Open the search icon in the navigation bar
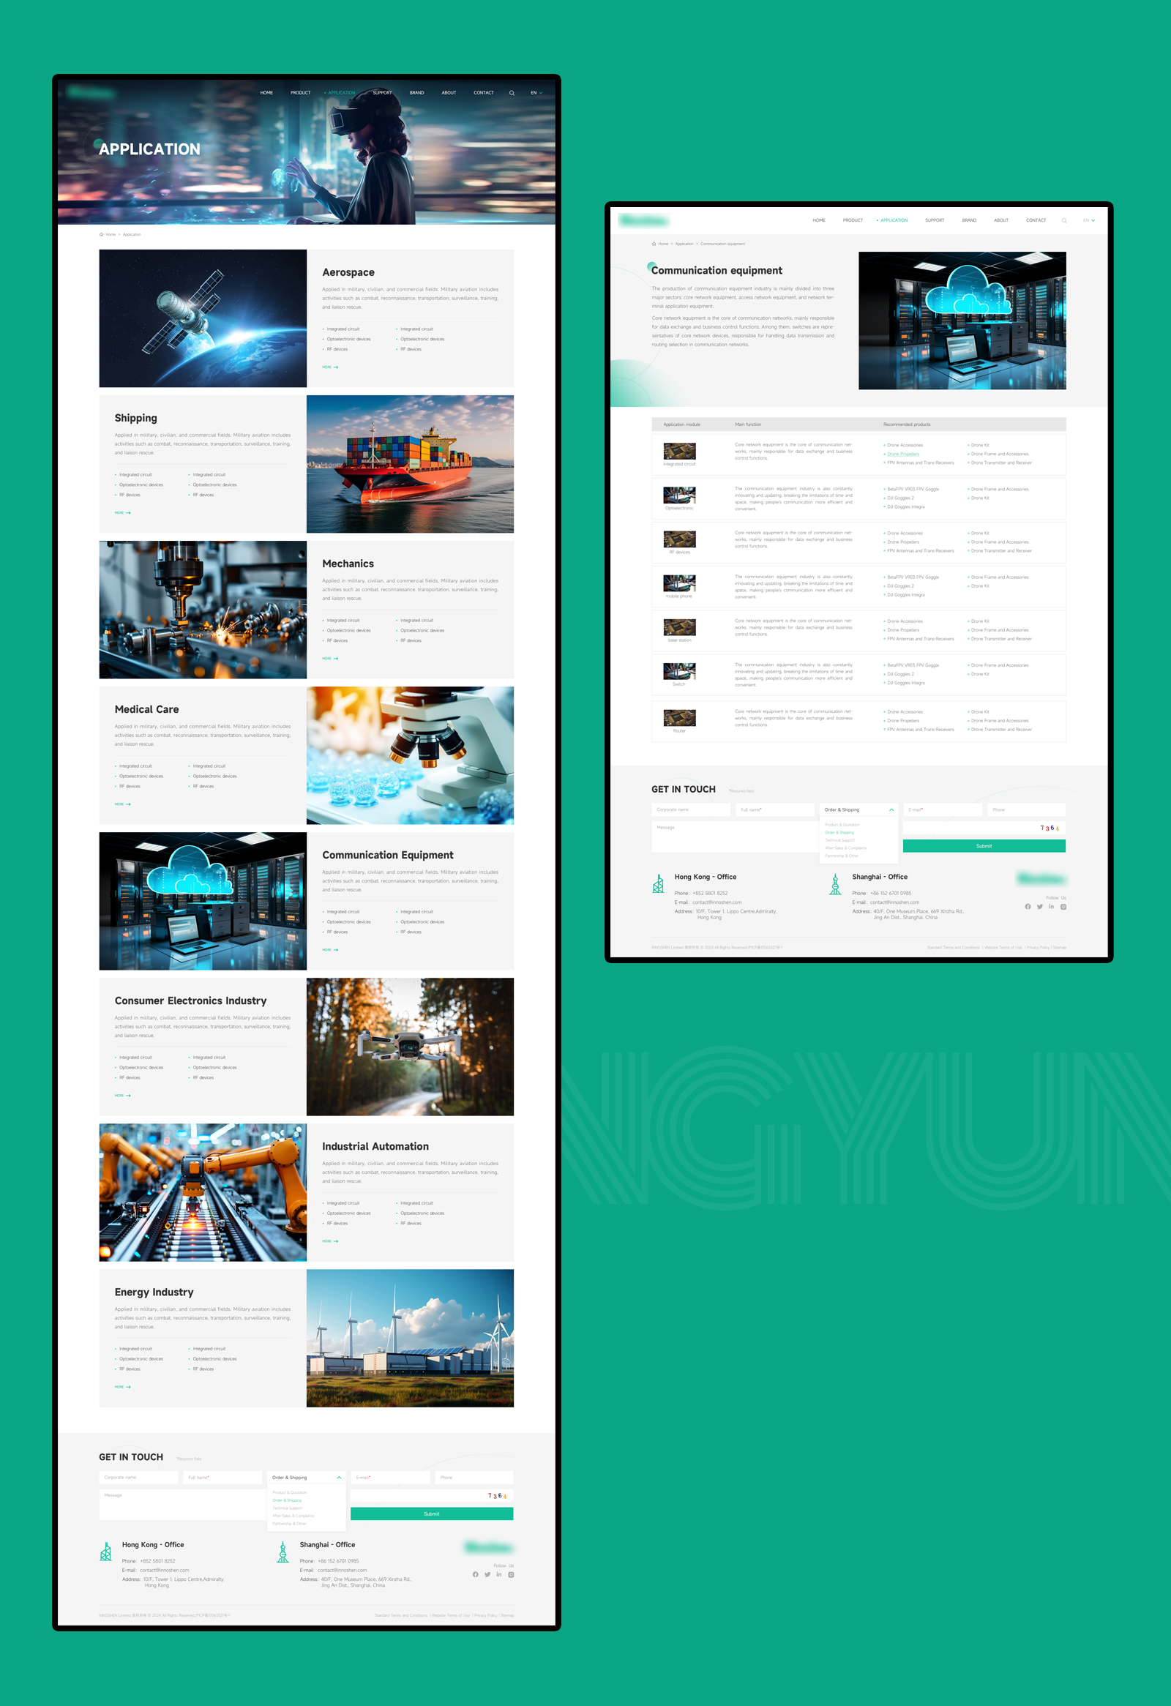1171x1706 pixels. pyautogui.click(x=512, y=92)
